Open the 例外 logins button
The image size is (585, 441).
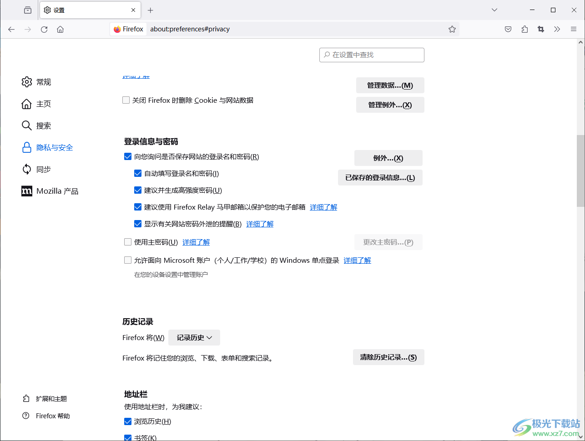(388, 158)
